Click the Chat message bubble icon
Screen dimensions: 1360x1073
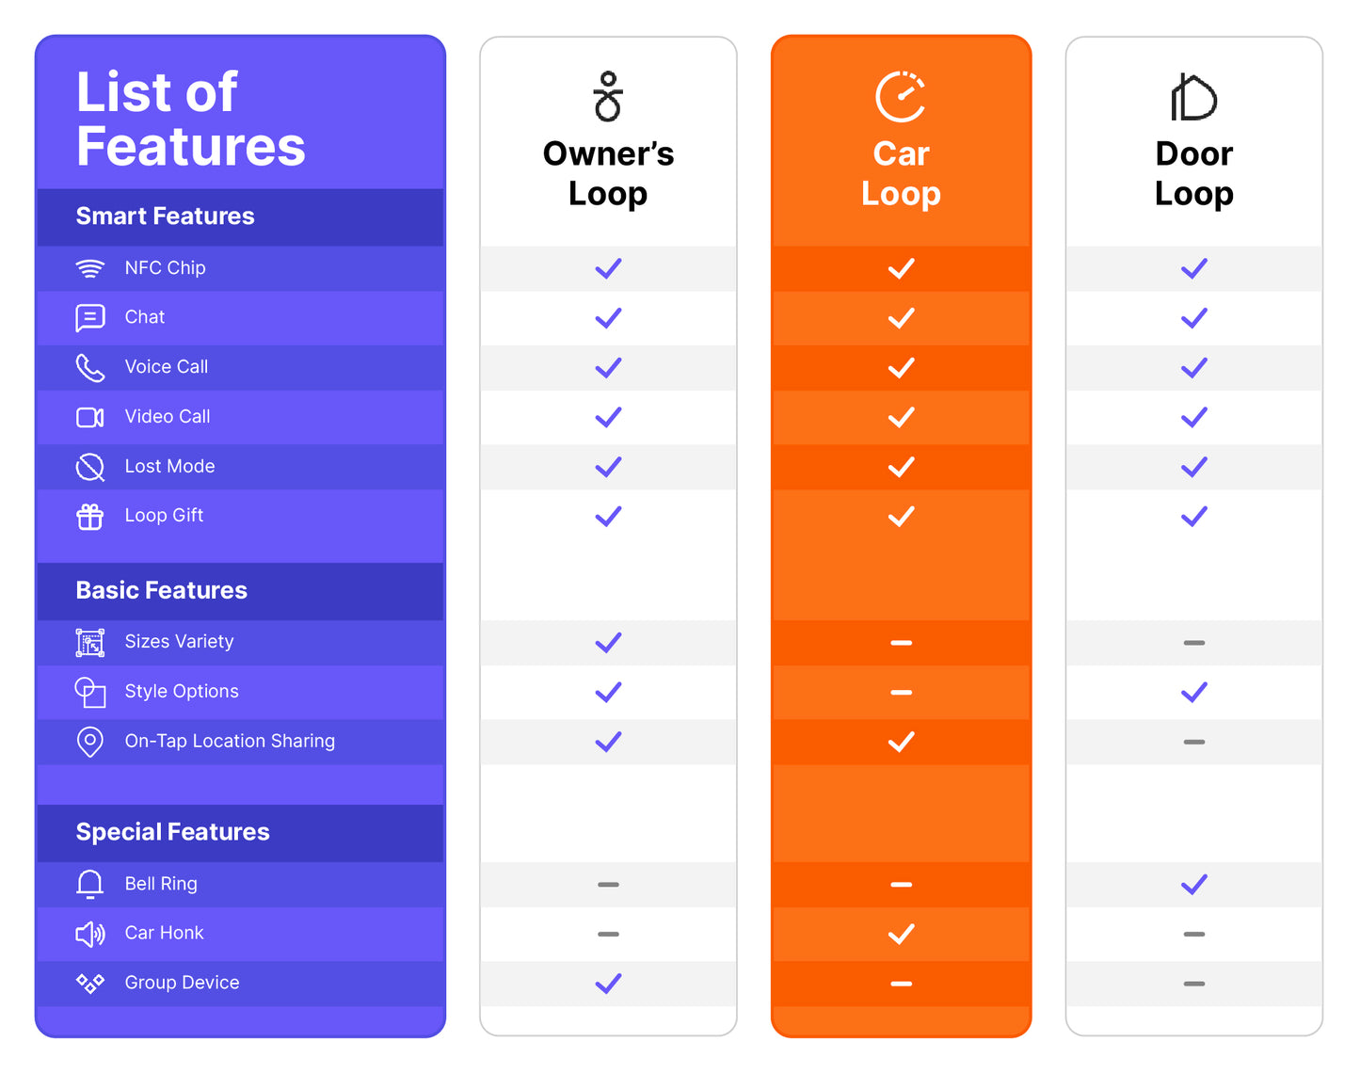click(90, 318)
